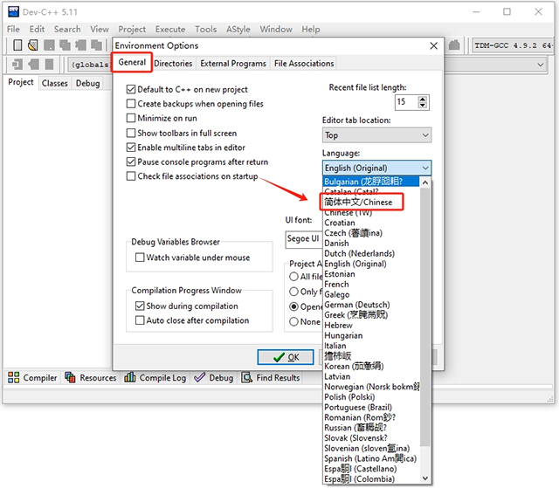
Task: Click the grayed Toggle Bookmark toolbar icon
Action: [33, 65]
